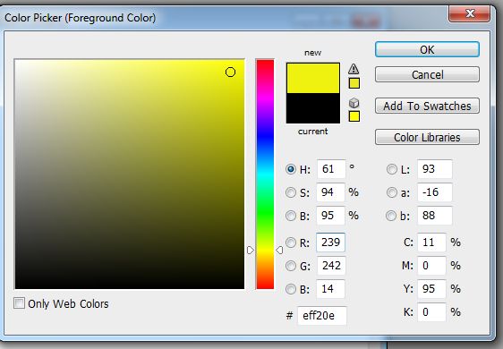Enable Only Web Colors checkbox

click(x=19, y=302)
